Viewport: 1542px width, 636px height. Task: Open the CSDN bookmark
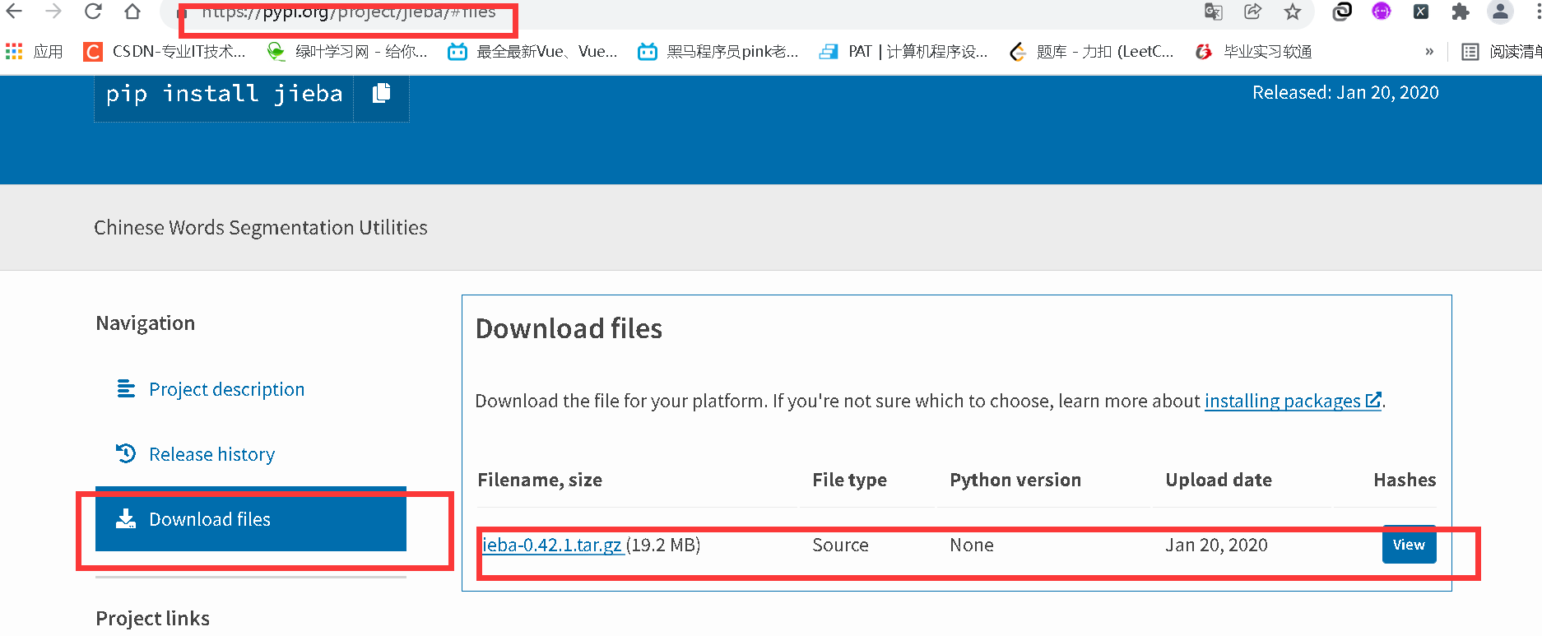[165, 52]
